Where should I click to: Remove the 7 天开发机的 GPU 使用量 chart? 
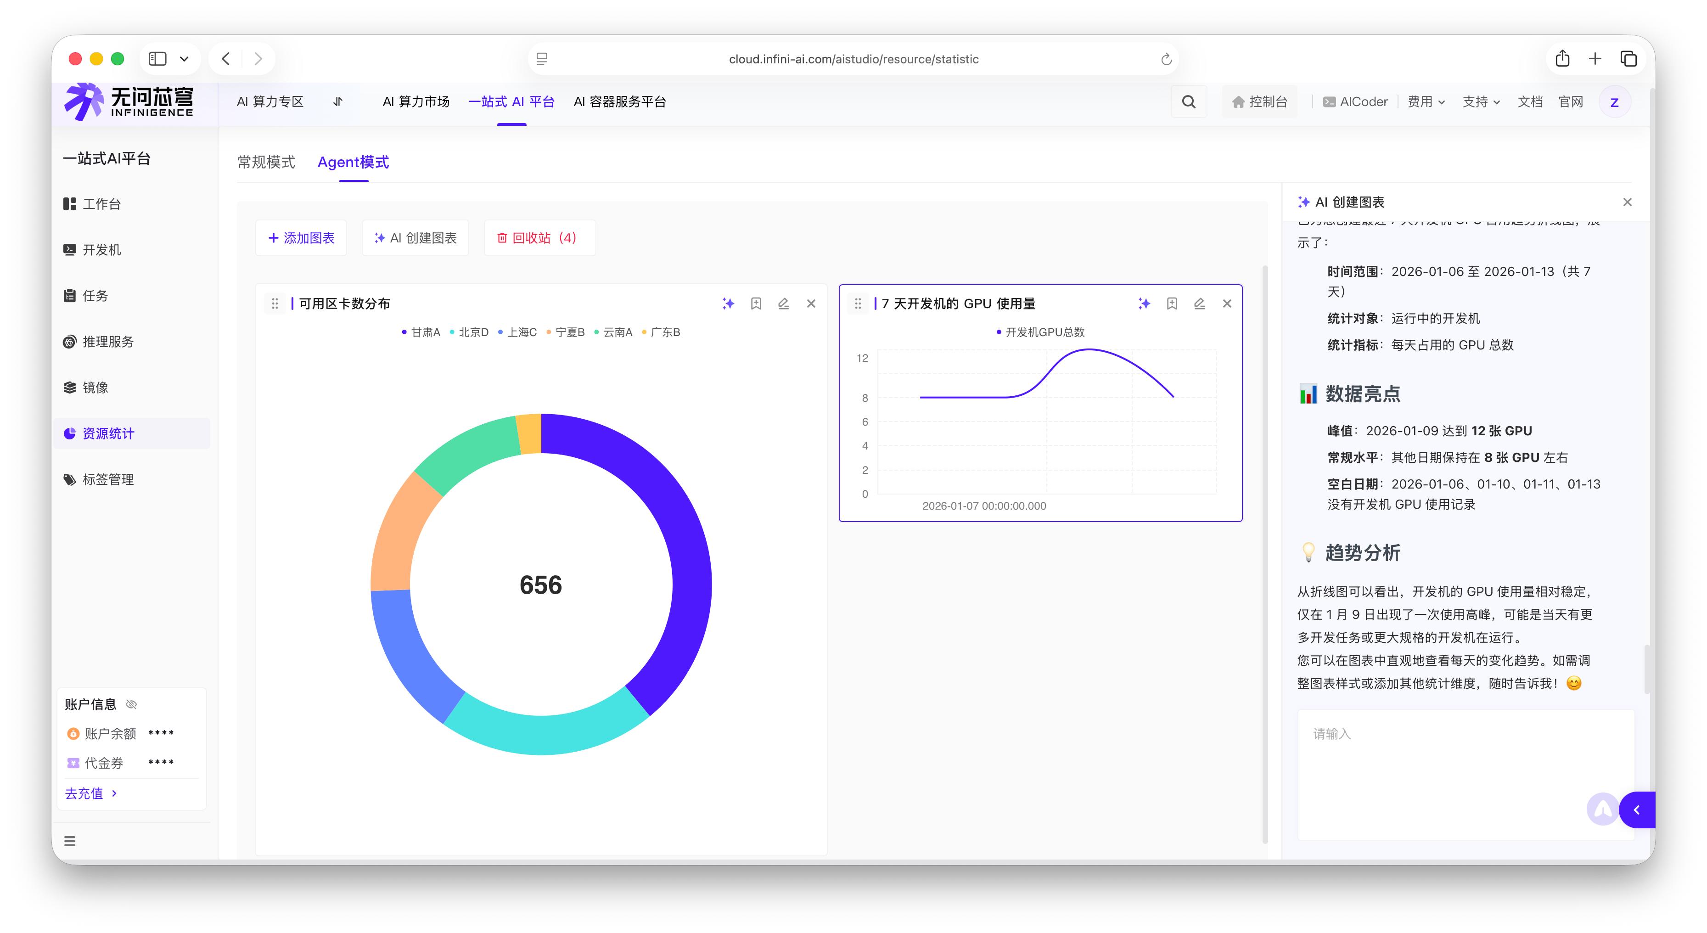tap(1227, 304)
